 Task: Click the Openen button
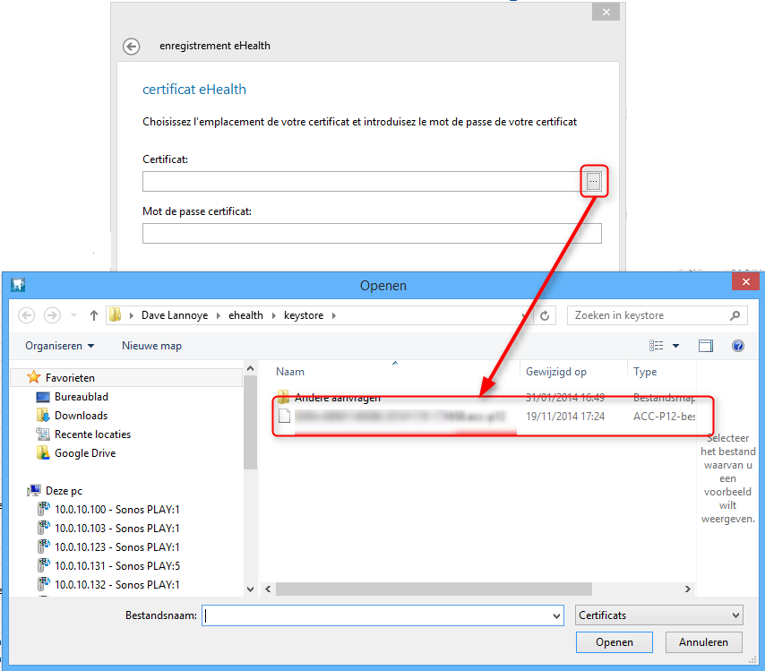click(x=615, y=642)
